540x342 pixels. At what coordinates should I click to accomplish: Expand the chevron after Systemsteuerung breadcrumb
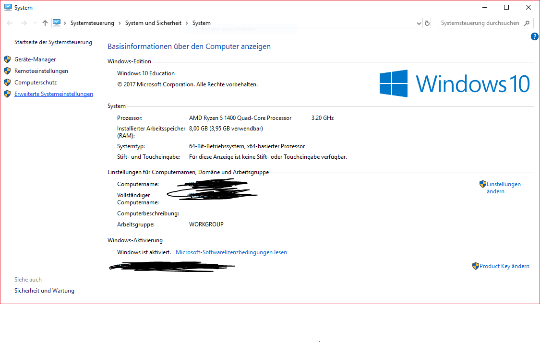pos(120,23)
